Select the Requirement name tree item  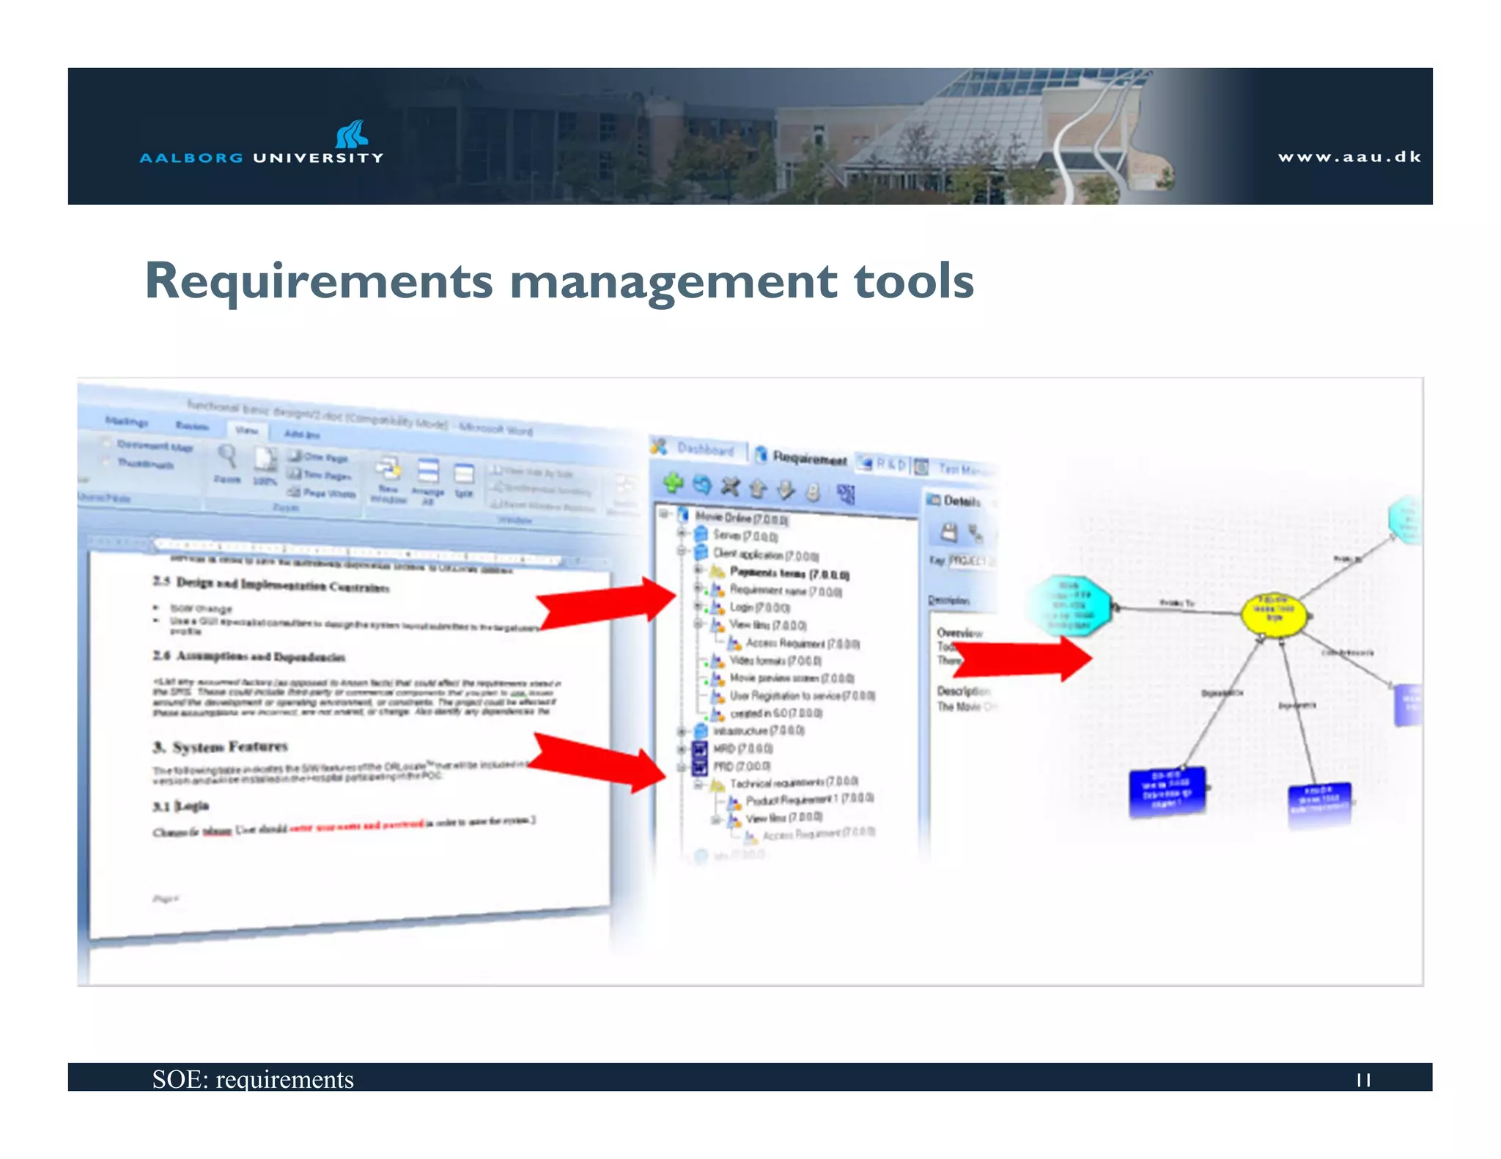click(786, 590)
